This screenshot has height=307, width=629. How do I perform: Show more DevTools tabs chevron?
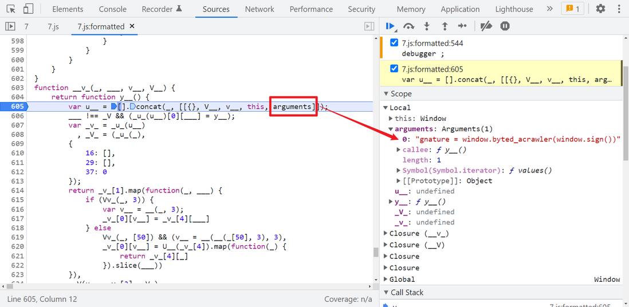coord(549,9)
